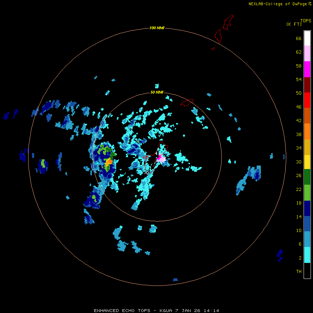
Task: Click the legend value 50
Action: click(299, 93)
